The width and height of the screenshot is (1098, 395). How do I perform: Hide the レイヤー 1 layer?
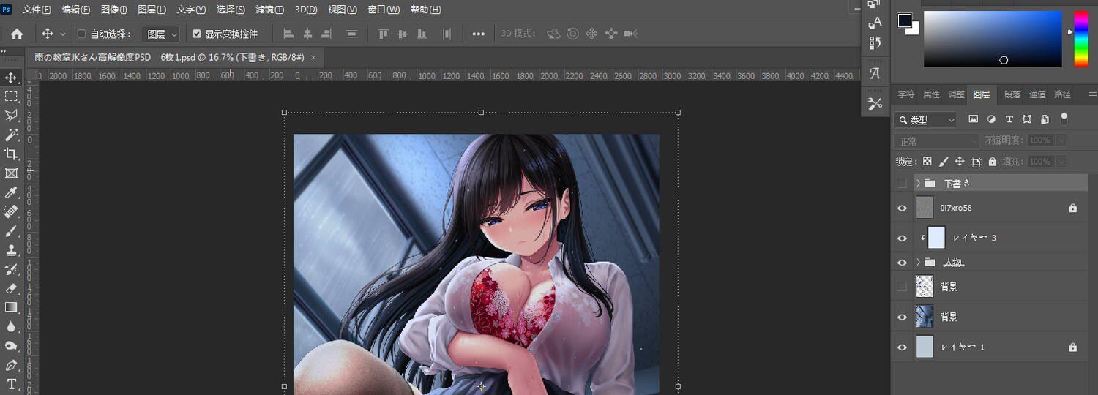[902, 347]
